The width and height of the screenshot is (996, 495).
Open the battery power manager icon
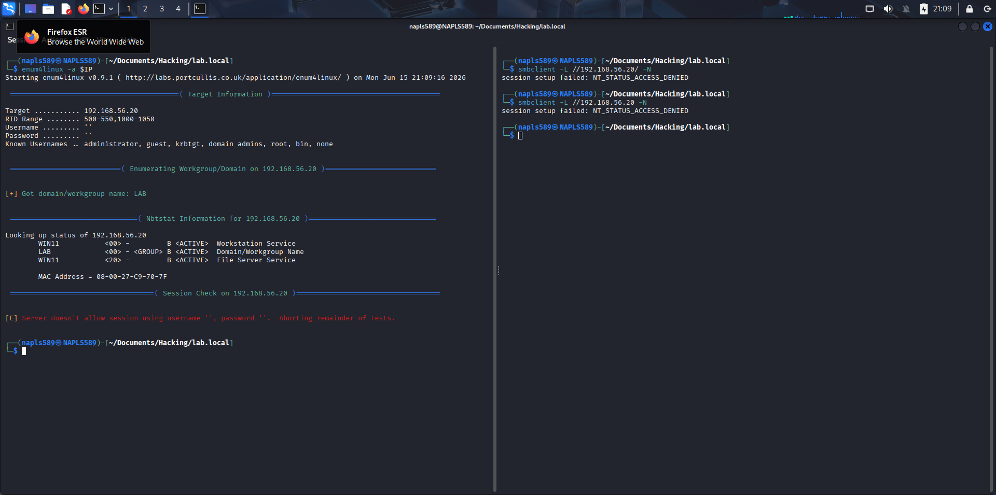pyautogui.click(x=924, y=9)
